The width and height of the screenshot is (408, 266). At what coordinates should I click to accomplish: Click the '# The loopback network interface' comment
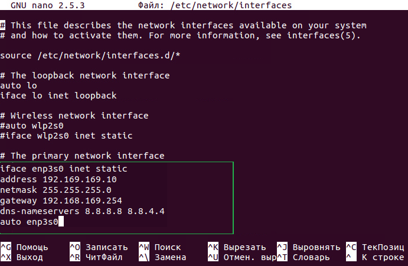[85, 75]
